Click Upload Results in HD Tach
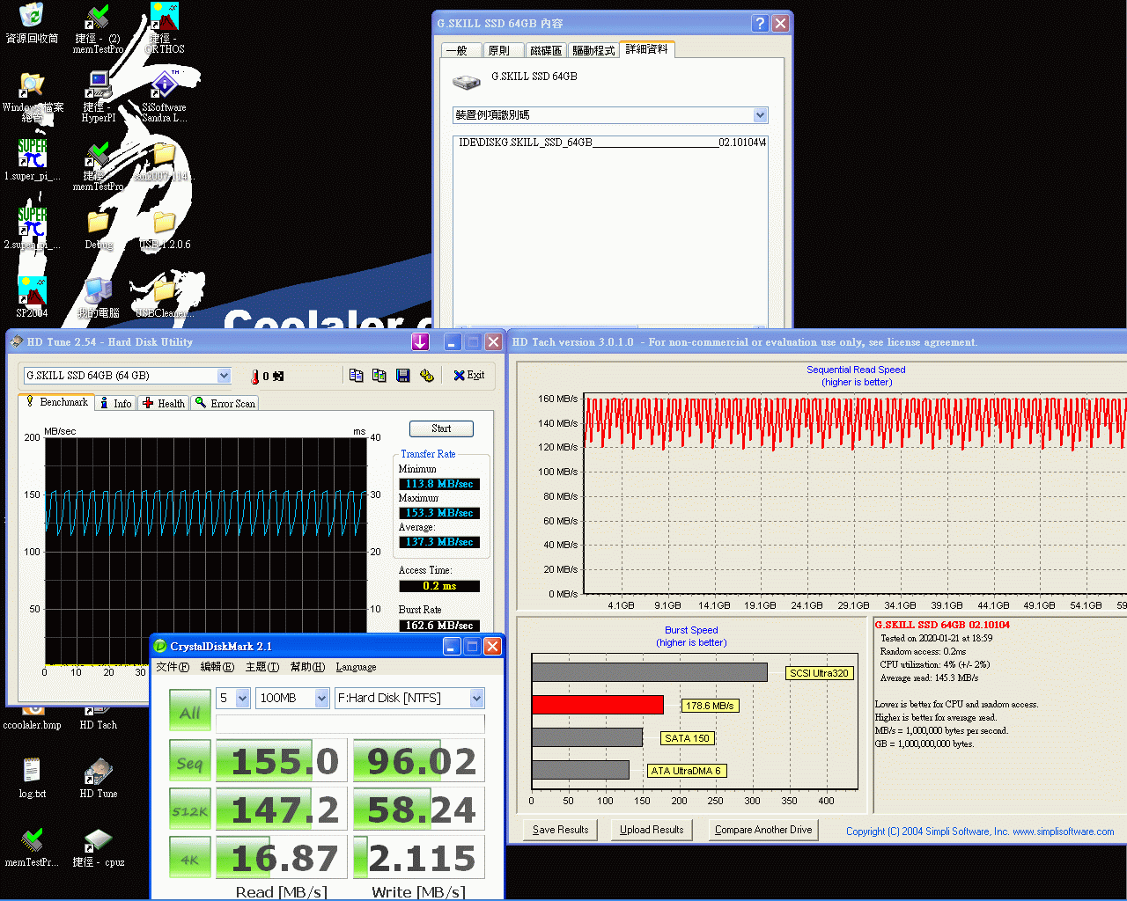This screenshot has height=901, width=1127. tap(652, 830)
